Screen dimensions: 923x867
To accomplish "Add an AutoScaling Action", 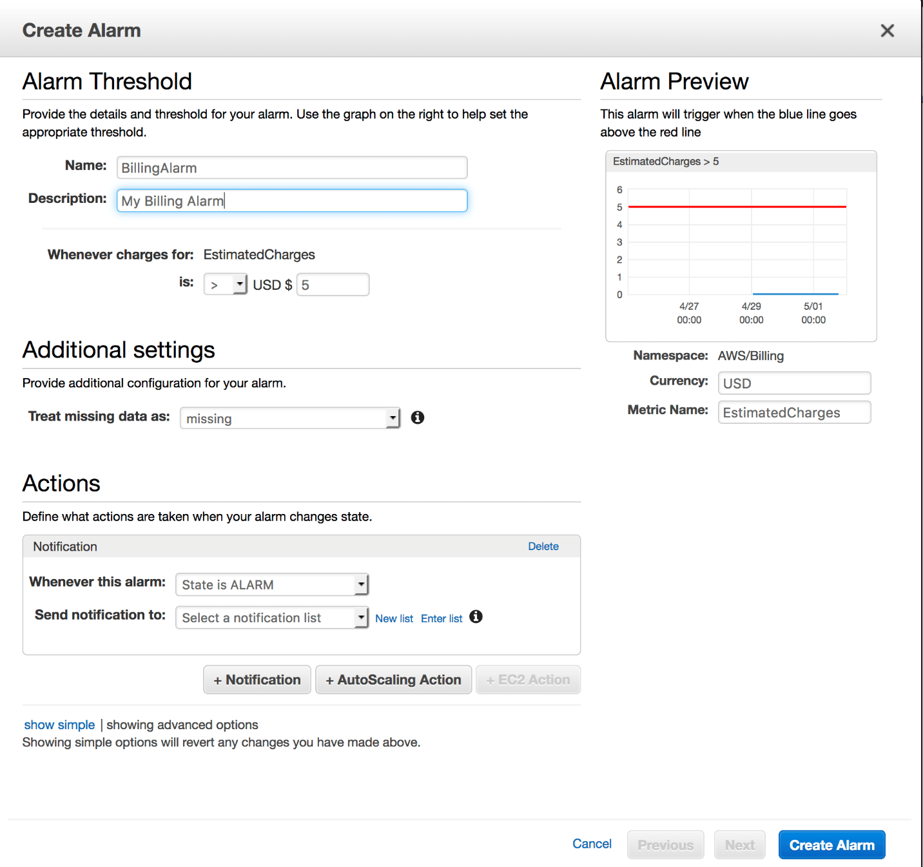I will click(x=393, y=680).
